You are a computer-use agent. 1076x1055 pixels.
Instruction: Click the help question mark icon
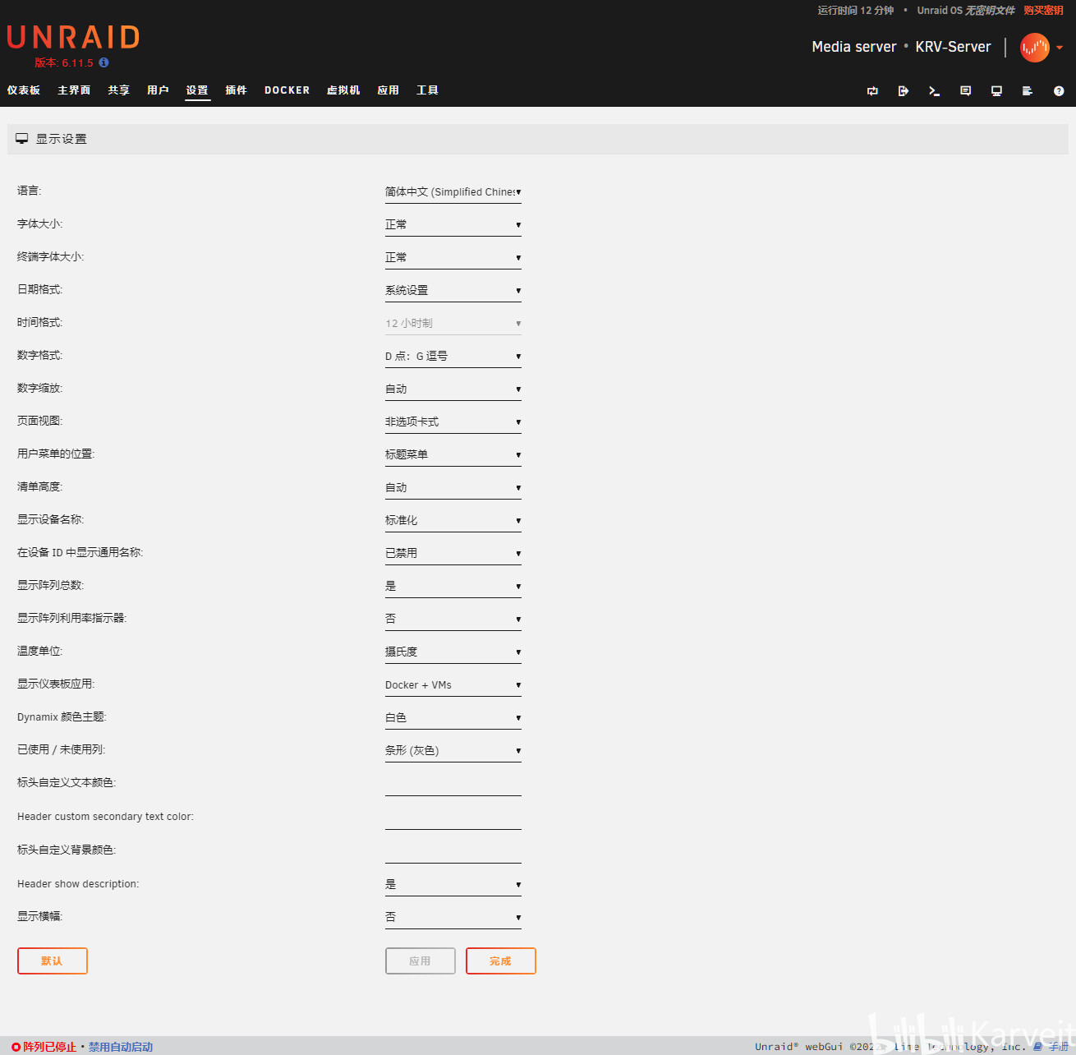1059,91
